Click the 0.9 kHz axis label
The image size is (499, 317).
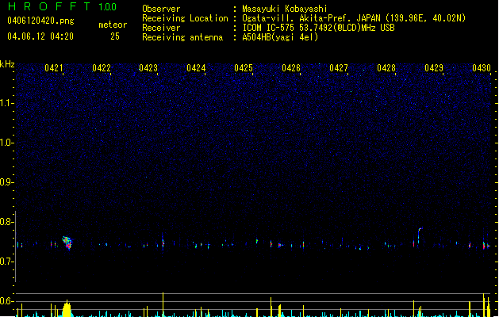click(x=6, y=182)
